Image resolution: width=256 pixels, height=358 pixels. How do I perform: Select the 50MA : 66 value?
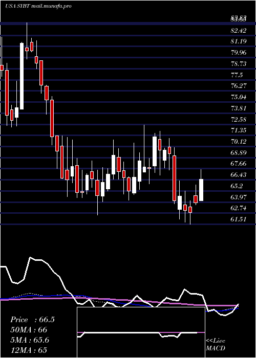pos(29,330)
